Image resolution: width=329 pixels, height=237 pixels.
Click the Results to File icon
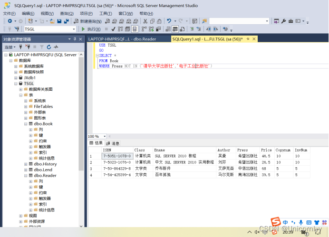(x=182, y=29)
